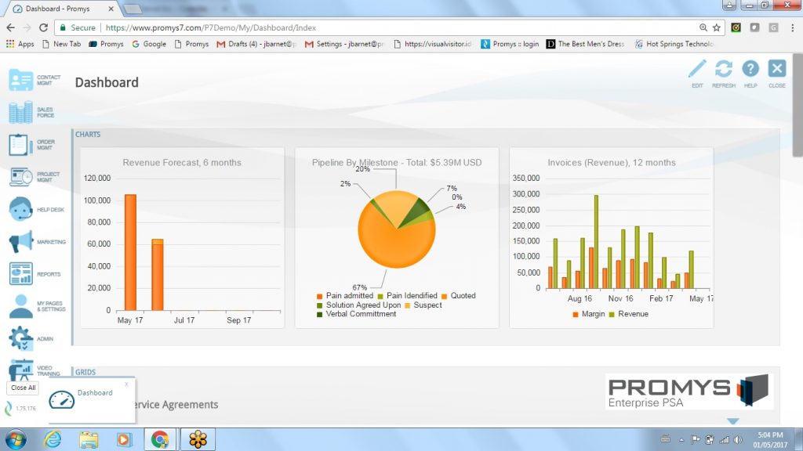Screen dimensions: 803x451
Task: Open the Help Desk module
Action: pyautogui.click(x=21, y=208)
